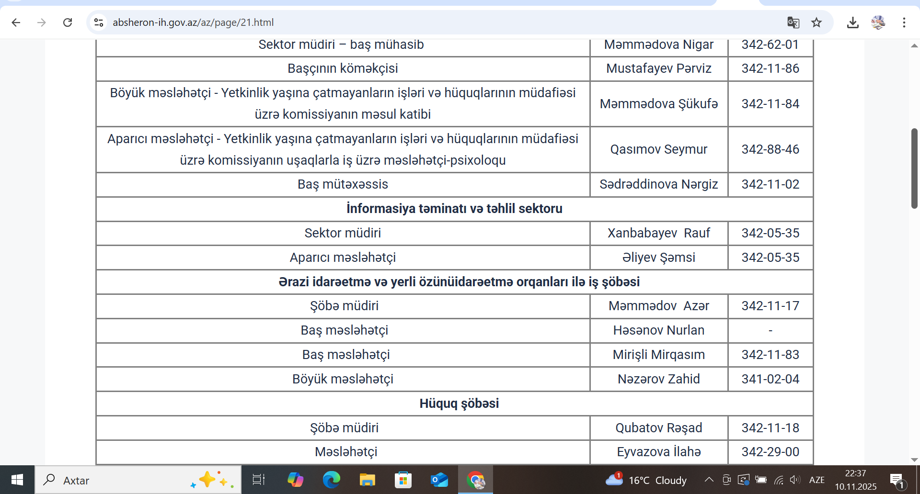The width and height of the screenshot is (920, 494).
Task: Bookmark this page with the star
Action: click(816, 22)
